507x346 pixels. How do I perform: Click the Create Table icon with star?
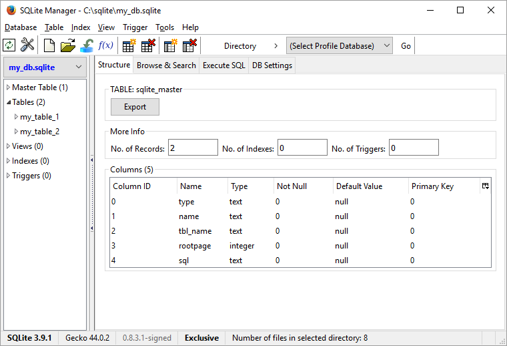tap(129, 45)
